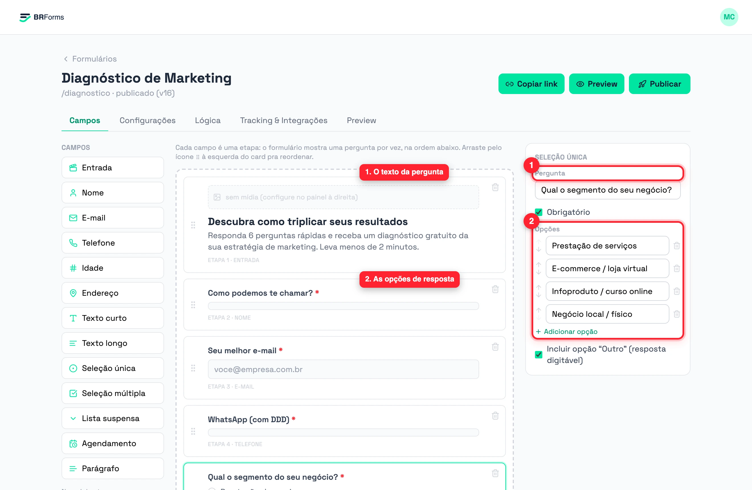Delete the Entrada step card

click(495, 187)
